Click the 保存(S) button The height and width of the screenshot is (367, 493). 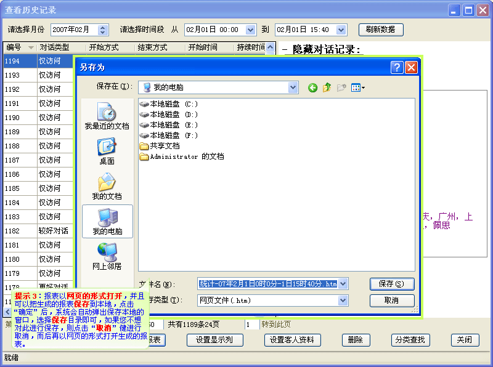[392, 284]
